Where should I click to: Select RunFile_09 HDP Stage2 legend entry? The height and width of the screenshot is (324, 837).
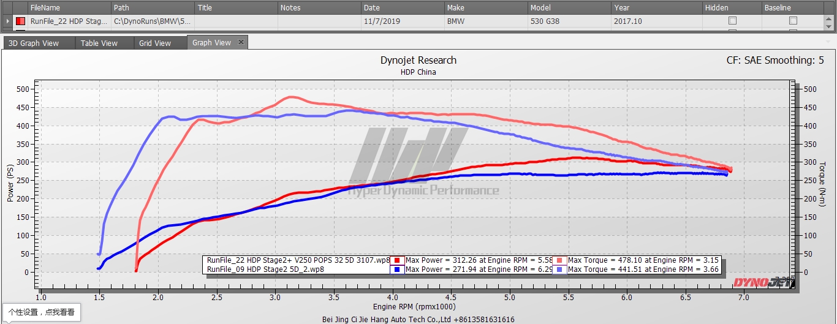tap(266, 269)
